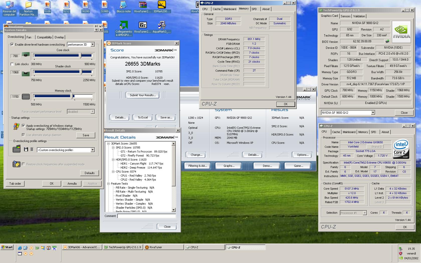Select TechPowerUp GPU-Z taskbar button
Viewport: 421px width, 263px height.
click(x=123, y=247)
